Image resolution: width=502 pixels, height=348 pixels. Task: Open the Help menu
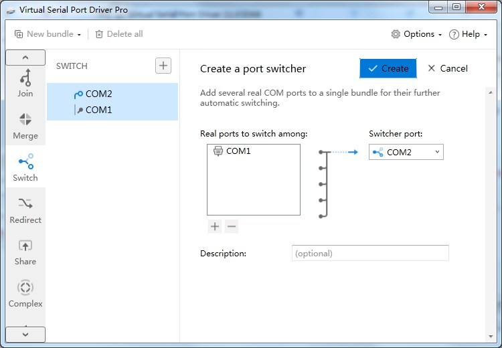coord(469,34)
